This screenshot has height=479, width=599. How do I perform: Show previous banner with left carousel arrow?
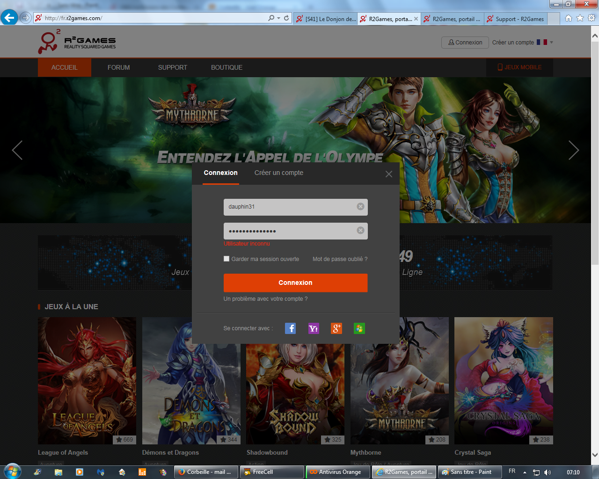click(17, 150)
